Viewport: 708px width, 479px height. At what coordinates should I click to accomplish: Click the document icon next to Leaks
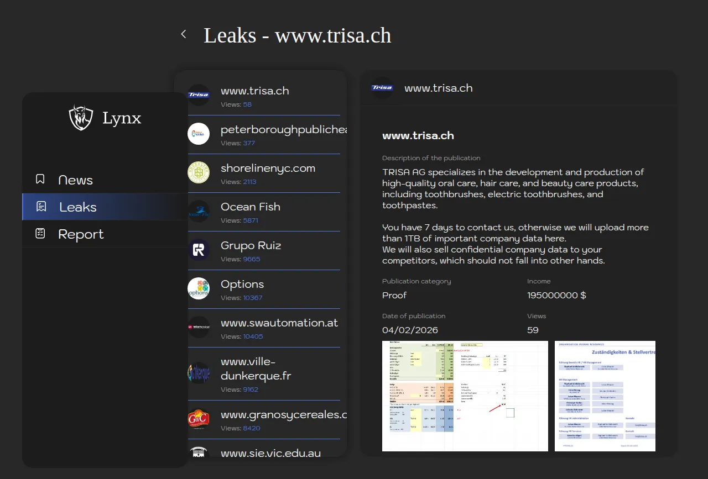41,207
